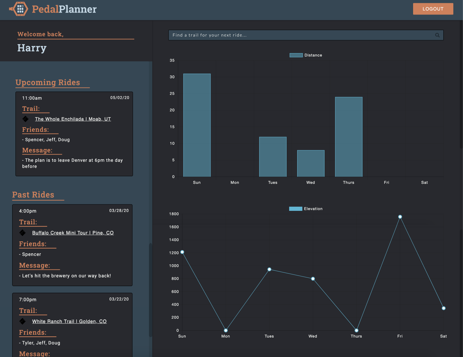The width and height of the screenshot is (463, 357).
Task: Click the Thursday distance bar
Action: click(349, 137)
